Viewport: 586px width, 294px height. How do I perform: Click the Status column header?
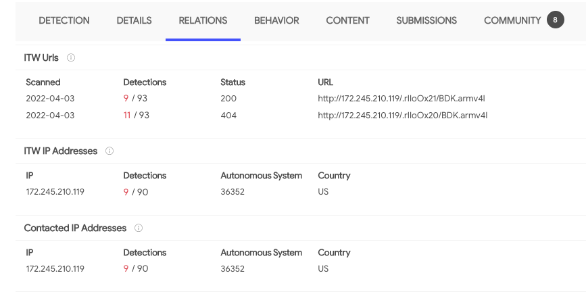click(233, 82)
